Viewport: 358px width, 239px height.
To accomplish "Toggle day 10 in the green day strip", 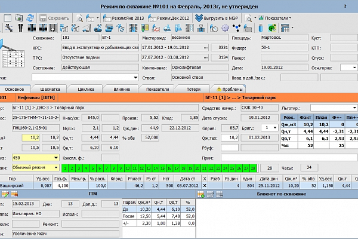I will pyautogui.click(x=128, y=168).
